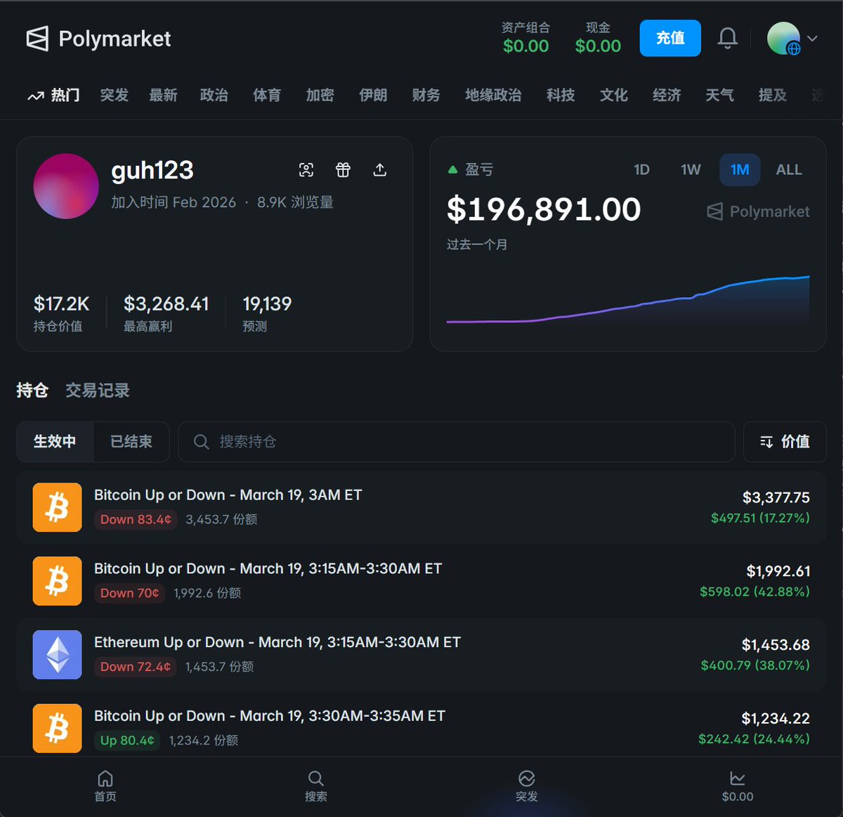Viewport: 843px width, 817px height.
Task: Click Bitcoin icon for 3:15AM-3:30AM market
Action: point(57,581)
